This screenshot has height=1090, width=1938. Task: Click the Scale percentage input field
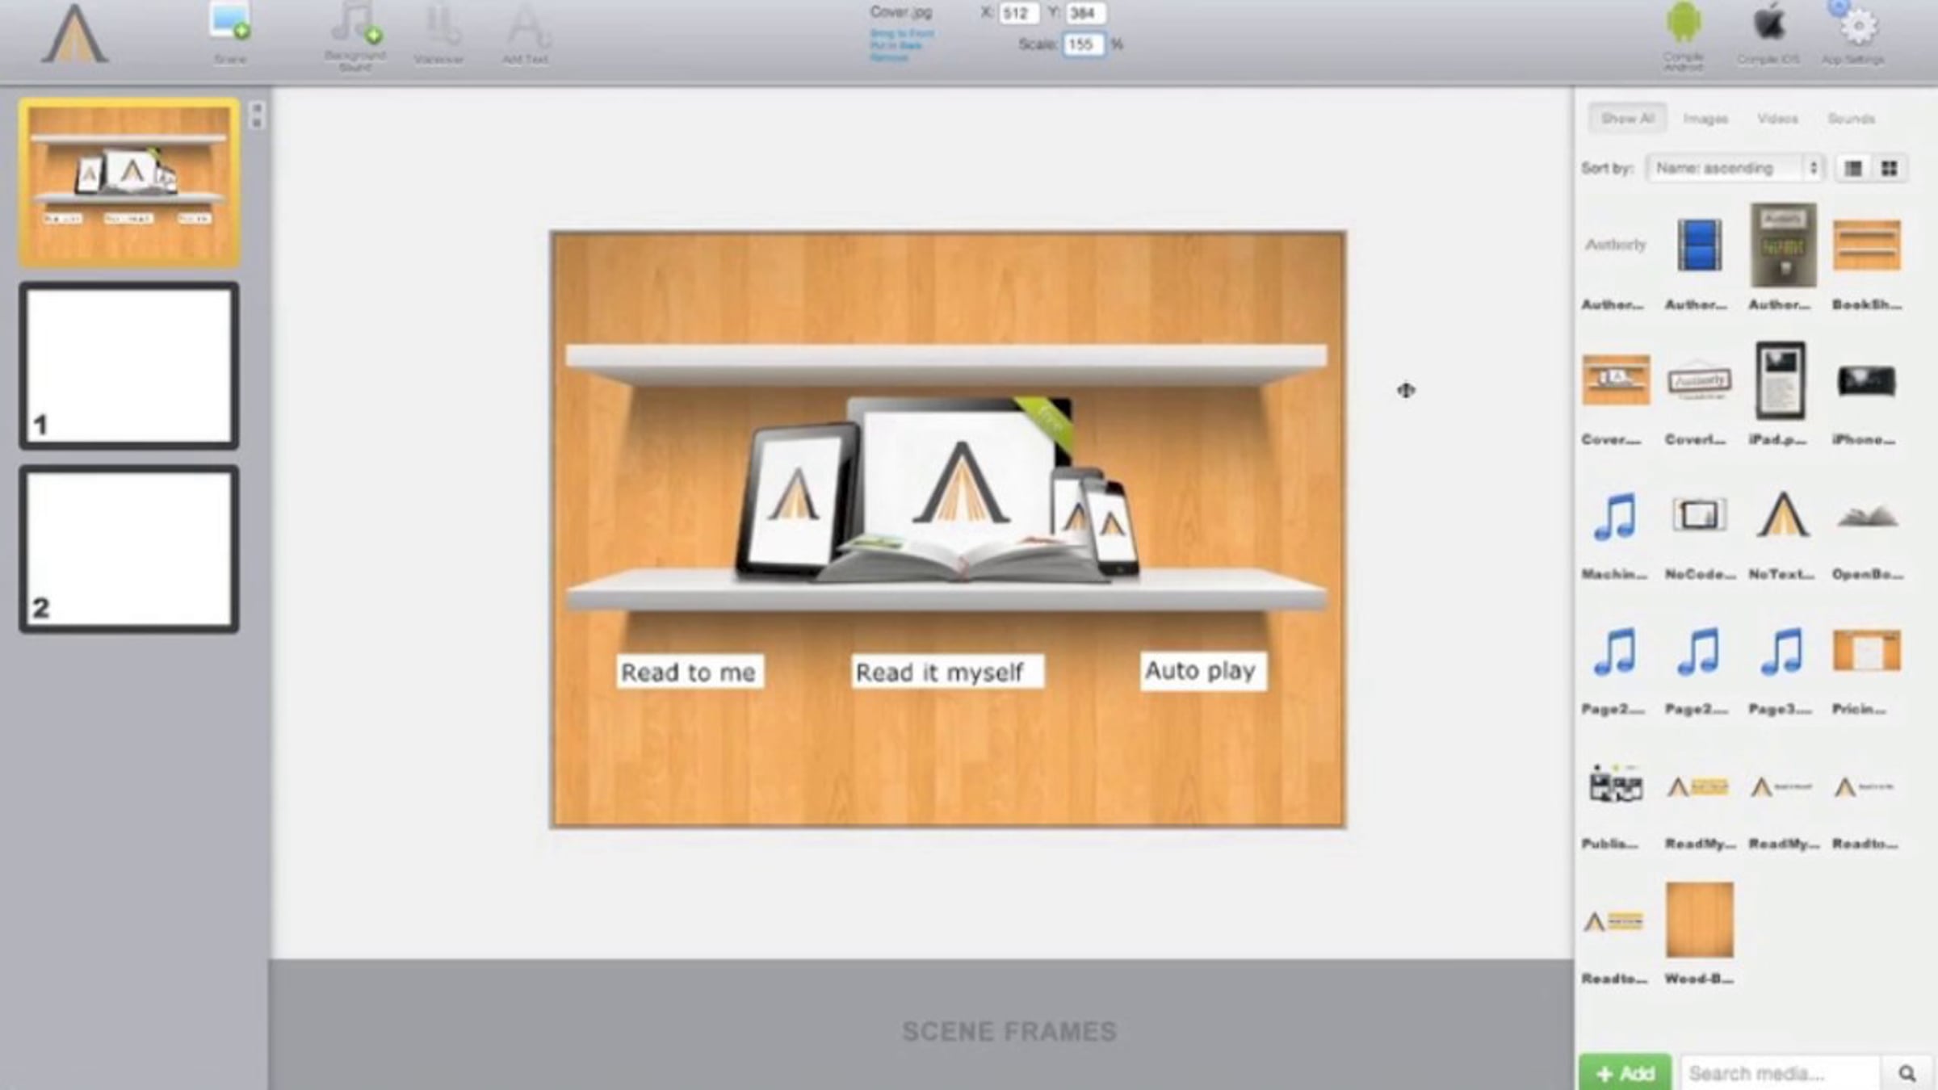[x=1081, y=44]
